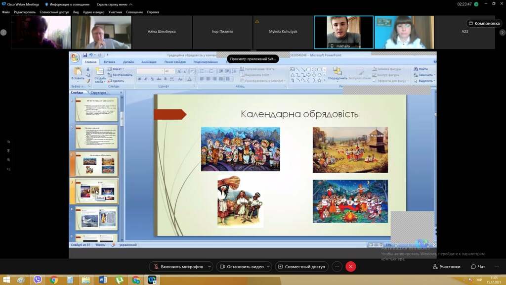The height and width of the screenshot is (285, 506).
Task: Click the Совместный доступ share button
Action: (301, 267)
